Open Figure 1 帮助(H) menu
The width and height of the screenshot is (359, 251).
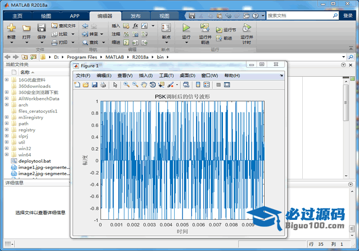coord(232,75)
